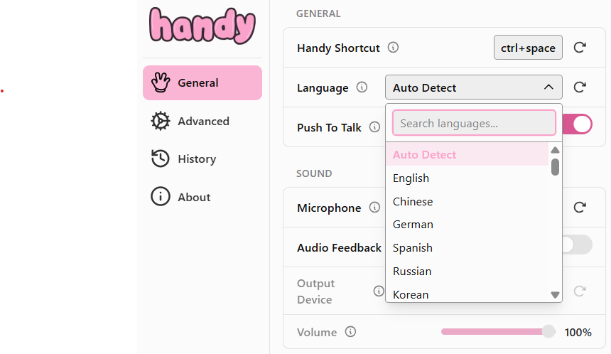Click the info icon beside Microphone
Viewport: 611px width, 354px height.
(x=374, y=208)
